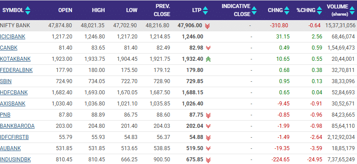Select AUBANK change value -19.35
Viewport: 357px width, 164px height.
click(x=282, y=148)
